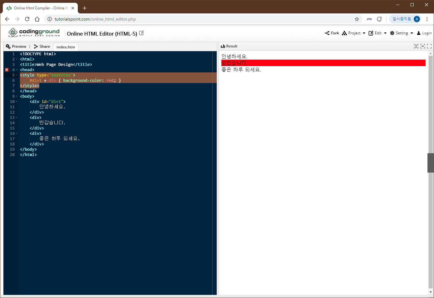Click the browser forward arrow
The width and height of the screenshot is (434, 298).
point(17,19)
